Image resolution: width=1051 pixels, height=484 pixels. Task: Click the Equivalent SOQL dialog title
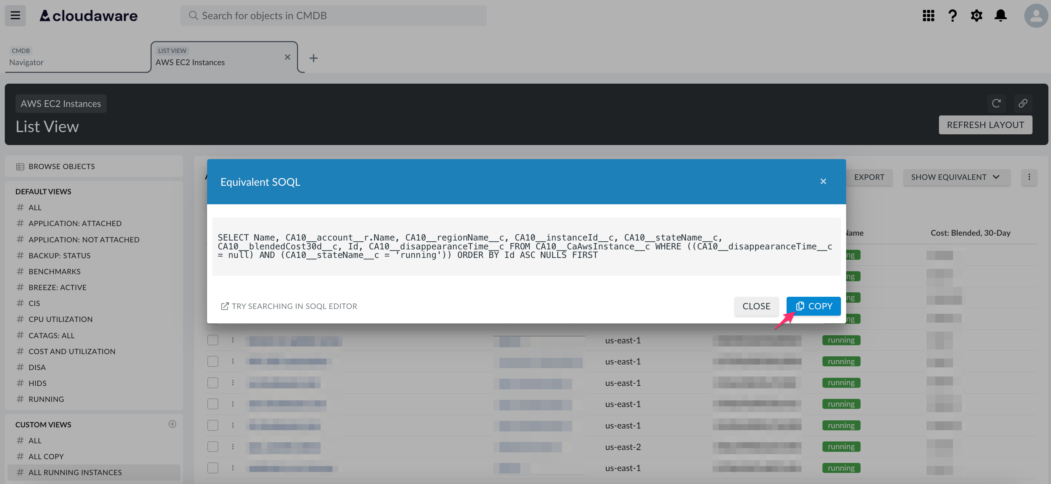click(x=260, y=182)
